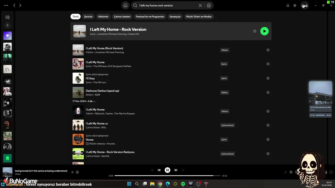This screenshot has width=335, height=188.
Task: Open top result album cover thumbnail
Action: coord(80,31)
